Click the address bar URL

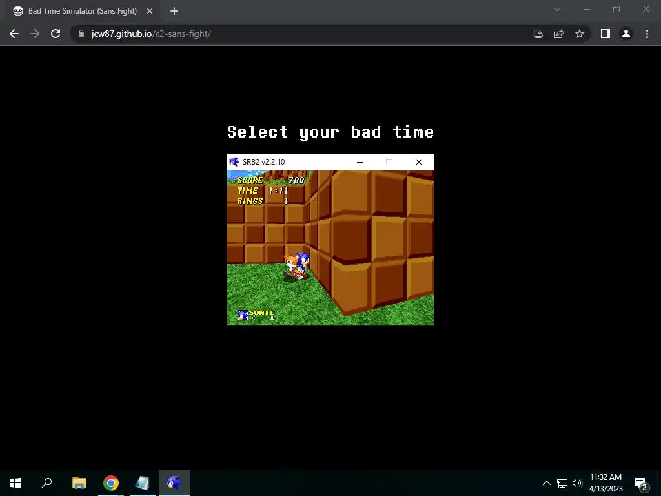[151, 34]
